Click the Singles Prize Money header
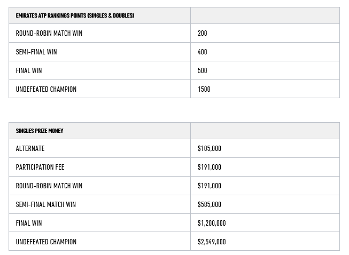Image resolution: width=349 pixels, height=255 pixels. coord(40,131)
